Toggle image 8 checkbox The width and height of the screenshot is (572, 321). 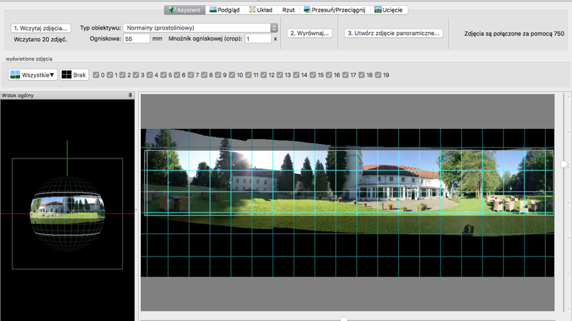pos(204,75)
